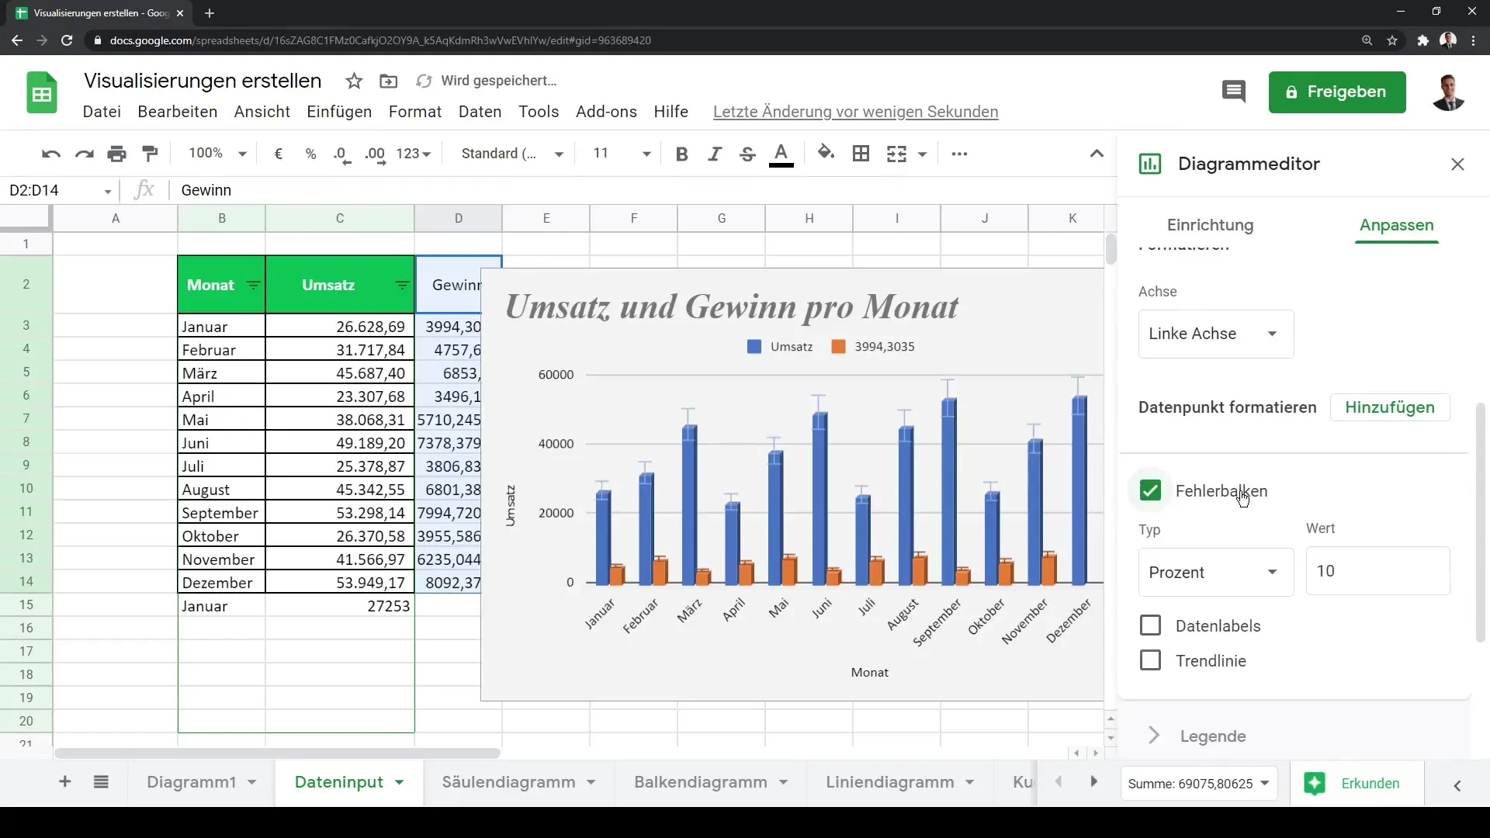The image size is (1490, 838).
Task: Click the Google Sheets home logo
Action: pyautogui.click(x=42, y=93)
